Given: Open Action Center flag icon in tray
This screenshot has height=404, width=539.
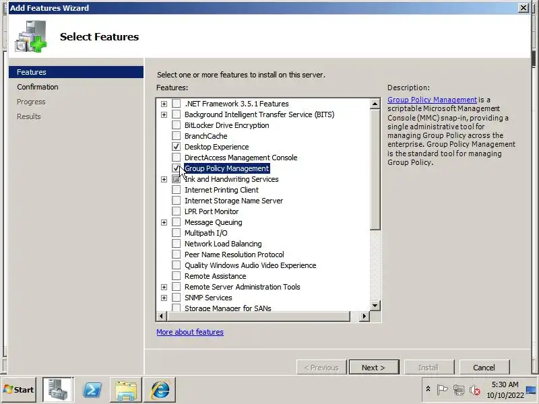Looking at the screenshot, I should 442,390.
